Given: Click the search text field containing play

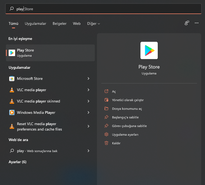Looking at the screenshot, I should tap(103, 9).
